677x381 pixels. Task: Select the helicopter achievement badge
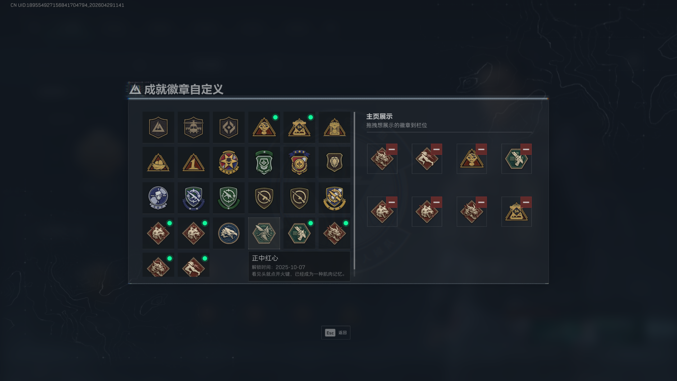[193, 127]
